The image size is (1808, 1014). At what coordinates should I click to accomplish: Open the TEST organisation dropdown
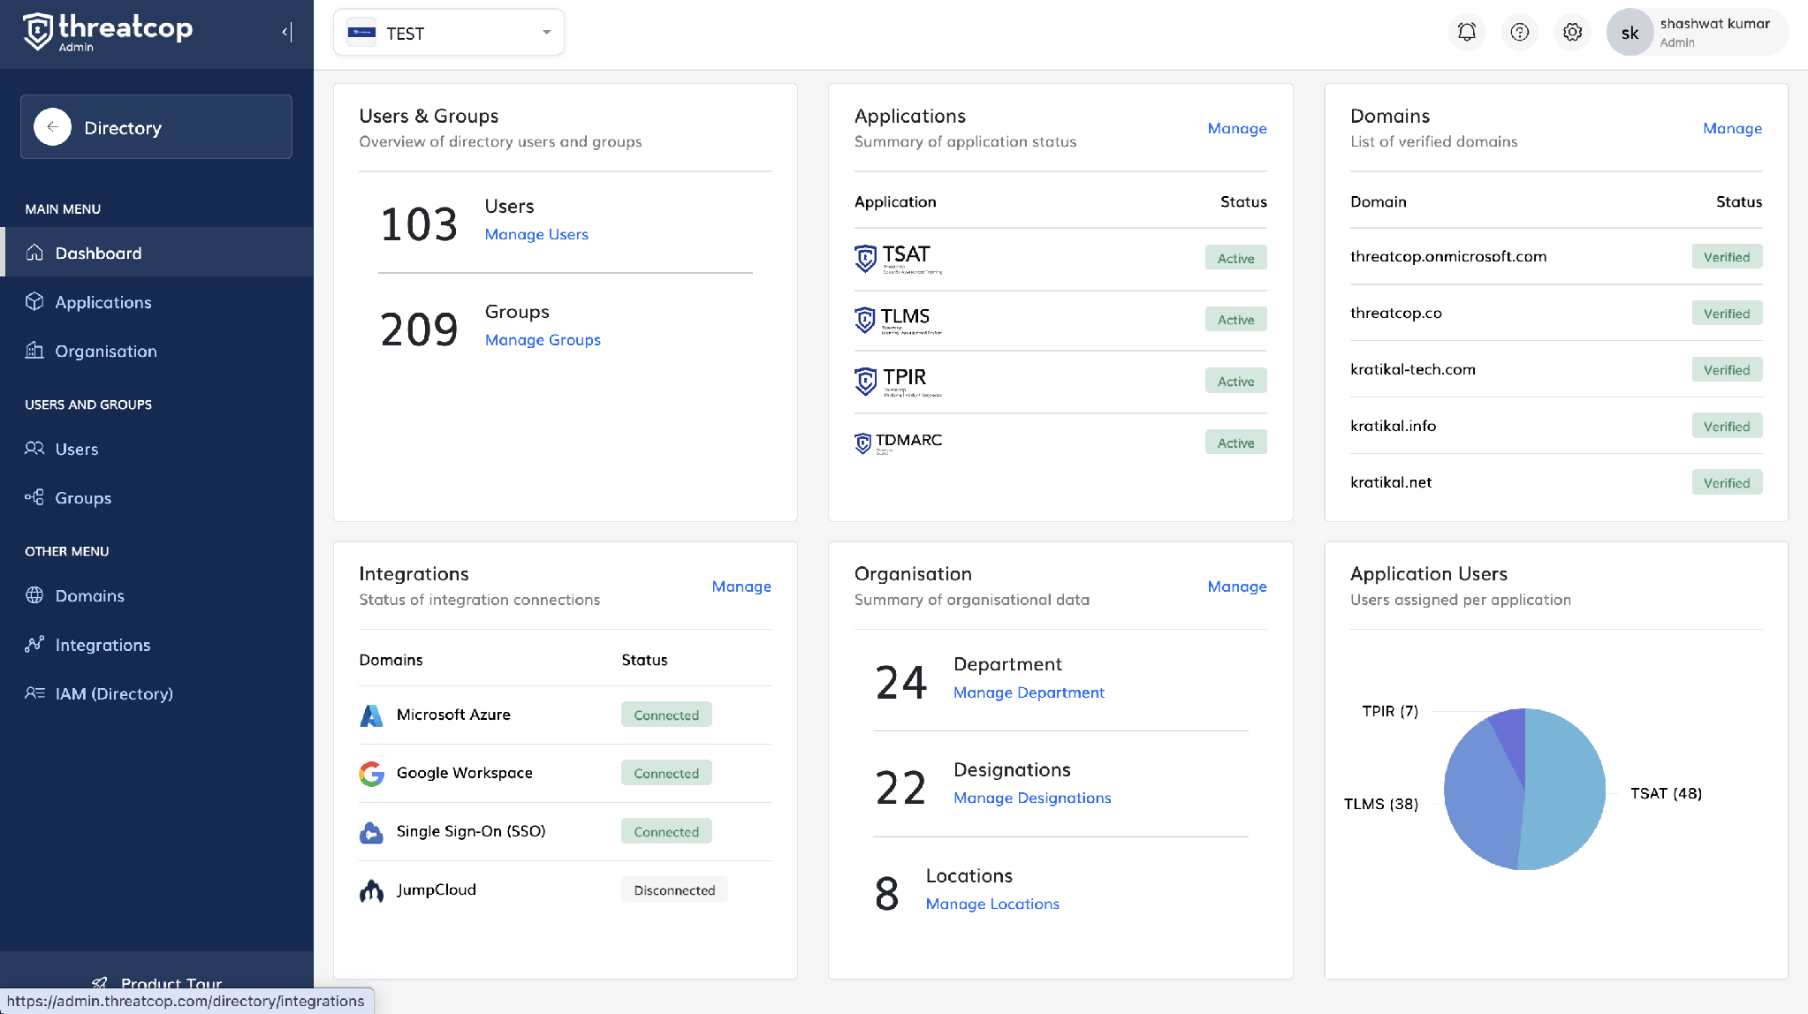(449, 33)
